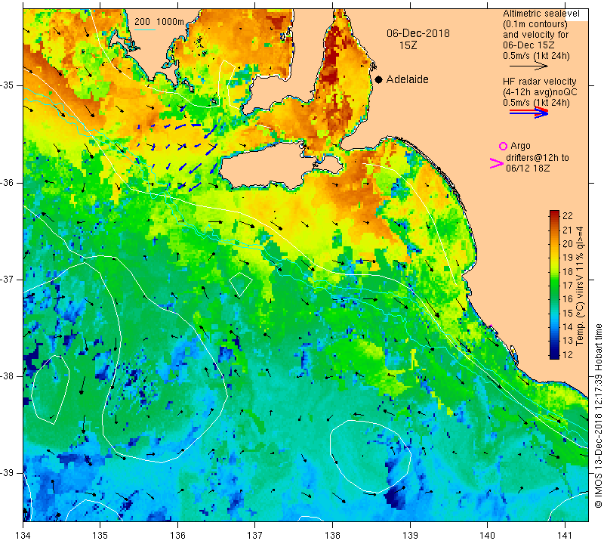Click colorbar value 20
Screen dimensions: 604x544
(x=568, y=243)
